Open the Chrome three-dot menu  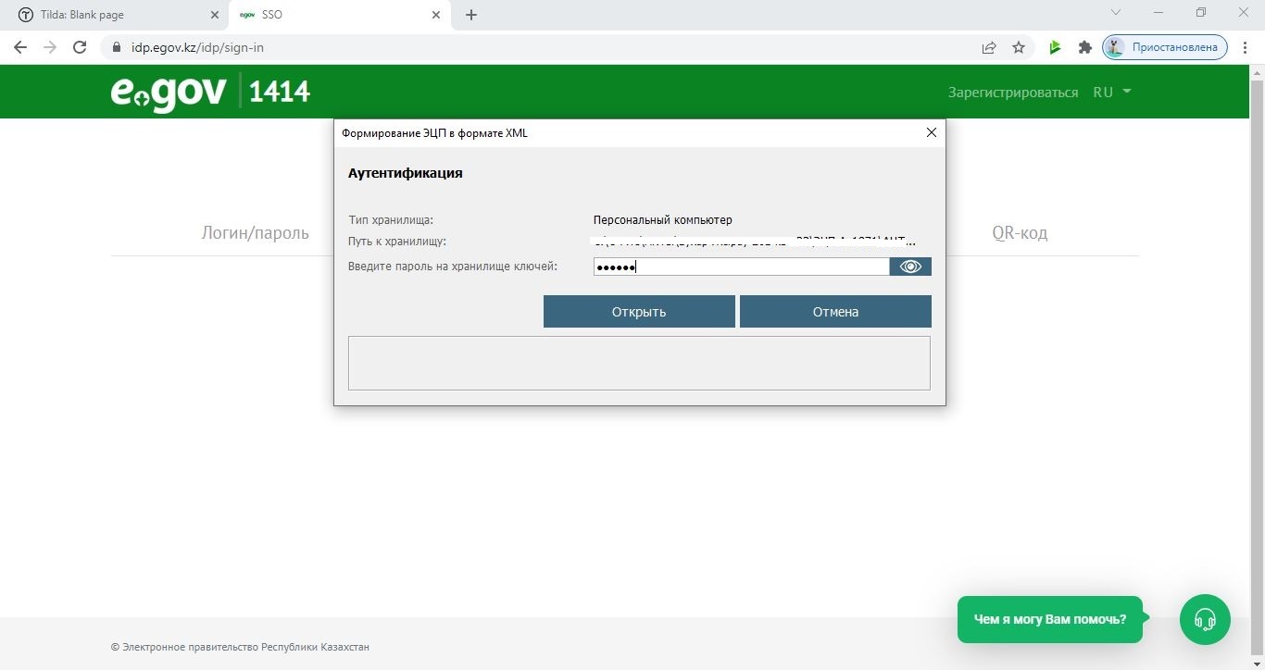click(1246, 47)
